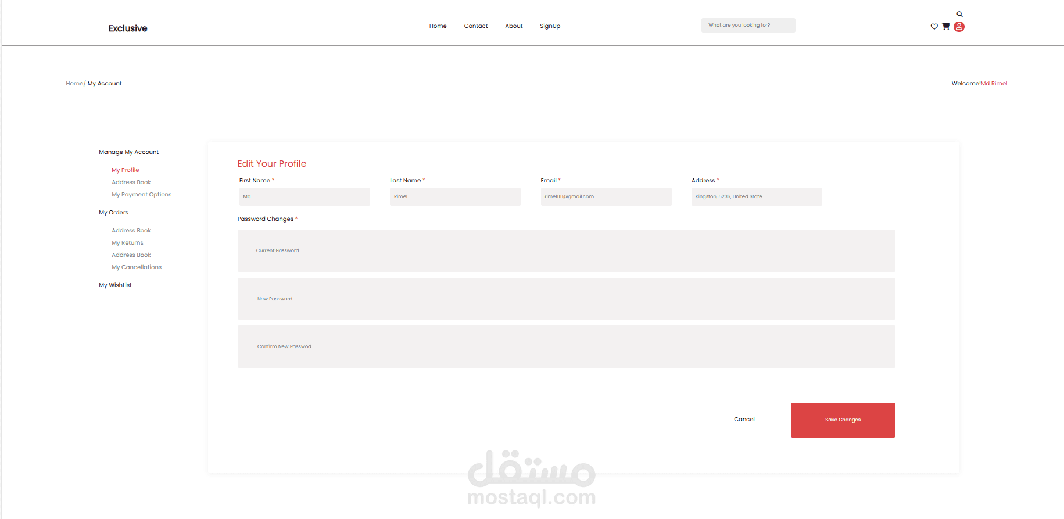The width and height of the screenshot is (1064, 519).
Task: Open the Contact menu item
Action: click(476, 26)
